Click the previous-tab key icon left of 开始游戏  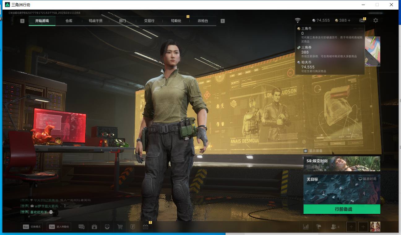(x=22, y=21)
